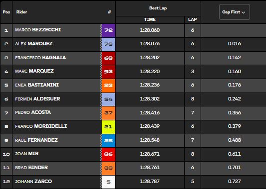
Task: Click the orange number 37 badge
Action: 108,113
